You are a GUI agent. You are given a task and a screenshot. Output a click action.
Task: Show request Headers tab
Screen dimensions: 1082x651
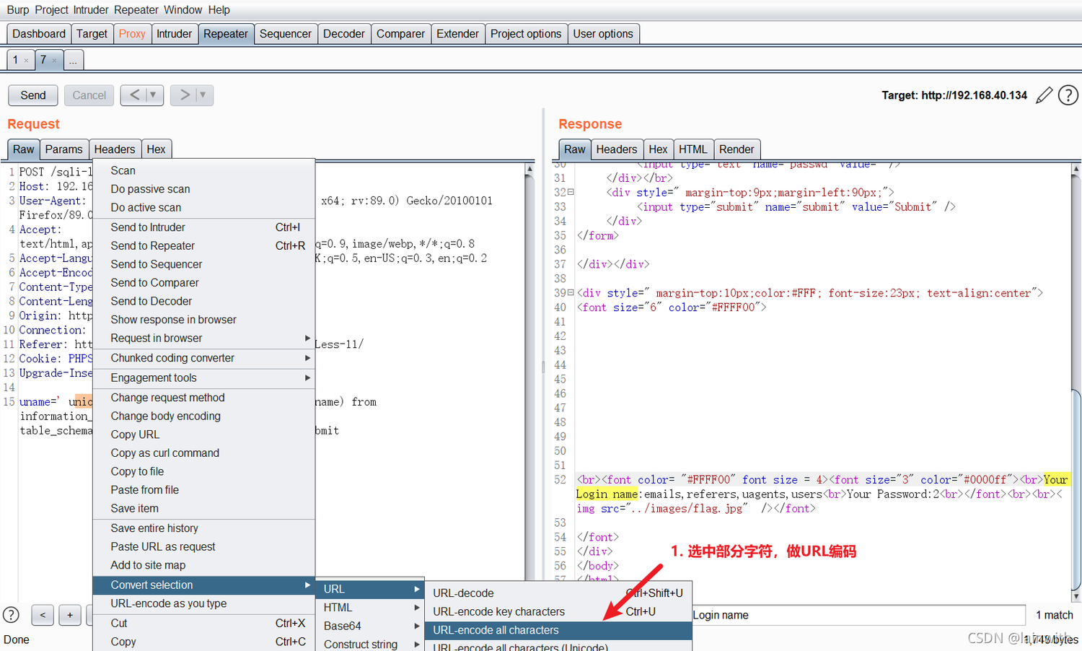pos(115,149)
